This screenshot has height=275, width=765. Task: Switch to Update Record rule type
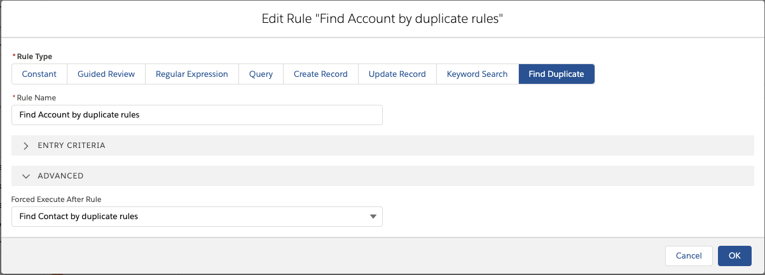pos(397,74)
